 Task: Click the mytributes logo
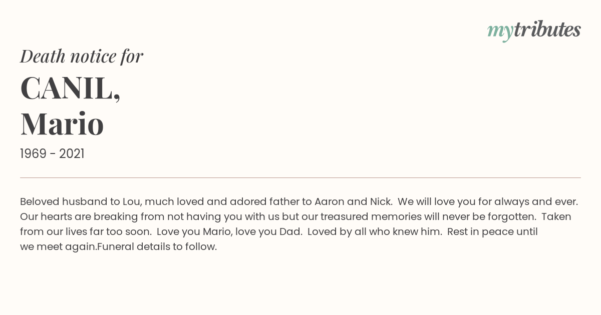pyautogui.click(x=534, y=30)
